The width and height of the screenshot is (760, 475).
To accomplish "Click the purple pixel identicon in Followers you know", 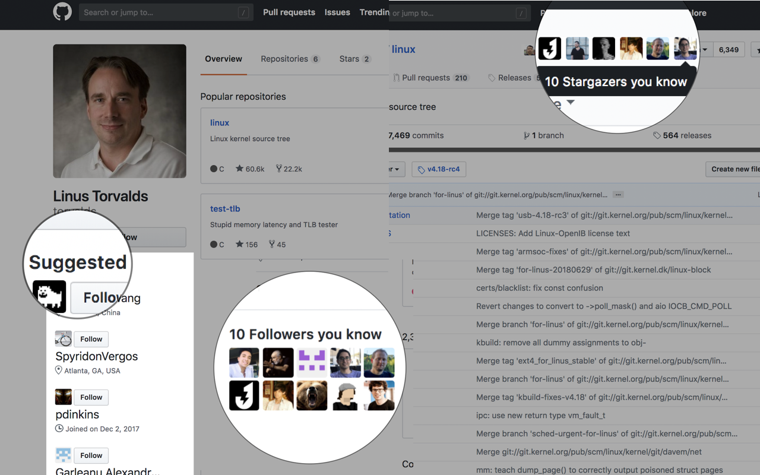I will pos(312,363).
